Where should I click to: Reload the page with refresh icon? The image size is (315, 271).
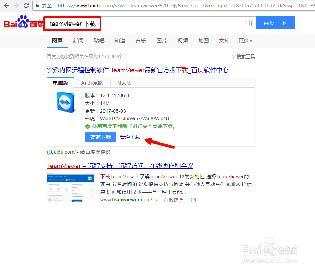pos(26,6)
